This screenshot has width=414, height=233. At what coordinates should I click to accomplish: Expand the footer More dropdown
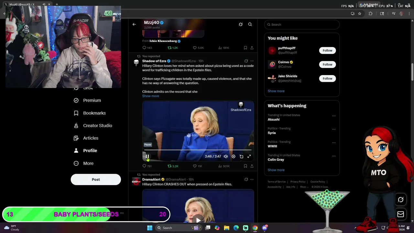pyautogui.click(x=304, y=187)
